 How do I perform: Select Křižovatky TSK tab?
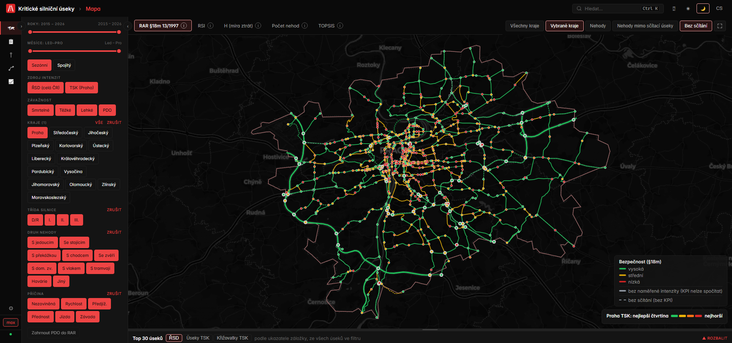point(233,338)
